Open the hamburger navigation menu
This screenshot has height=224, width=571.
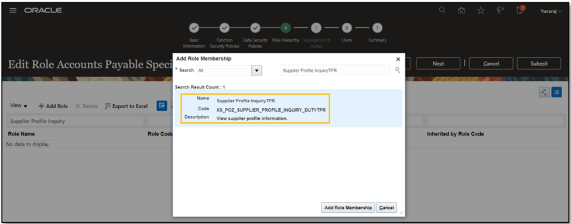(x=13, y=11)
